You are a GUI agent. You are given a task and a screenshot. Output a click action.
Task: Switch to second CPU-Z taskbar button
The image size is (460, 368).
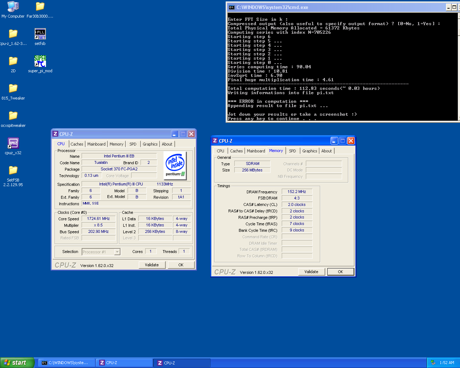click(182, 363)
